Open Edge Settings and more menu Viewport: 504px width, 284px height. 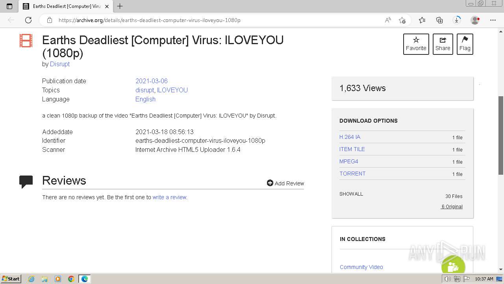click(x=493, y=20)
